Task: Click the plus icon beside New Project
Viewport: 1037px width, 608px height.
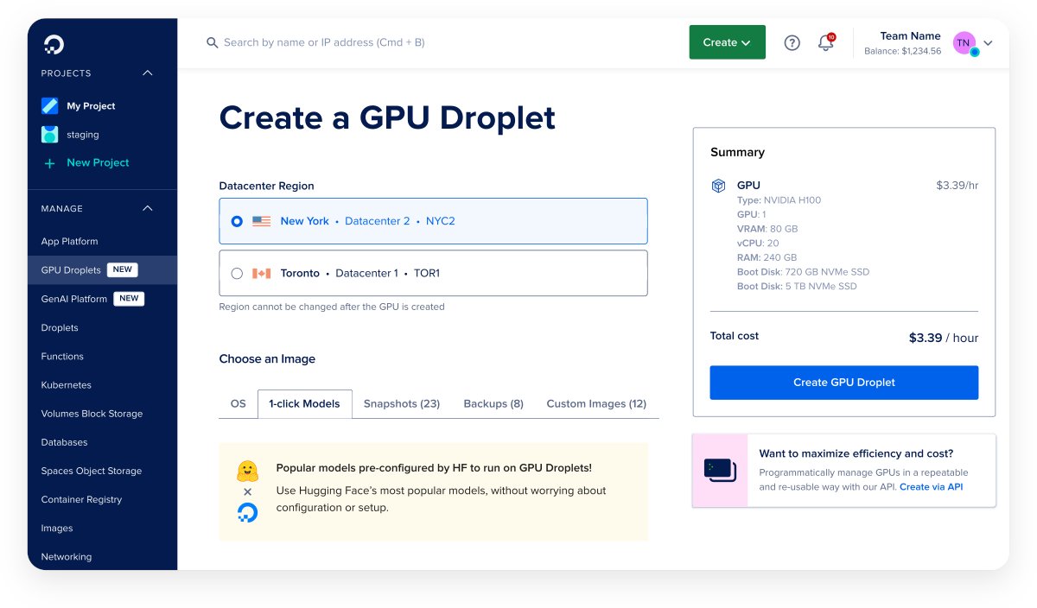Action: click(49, 163)
